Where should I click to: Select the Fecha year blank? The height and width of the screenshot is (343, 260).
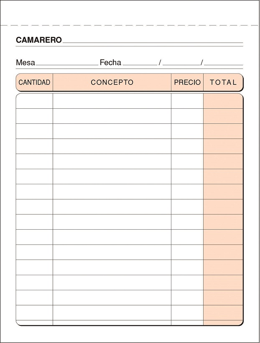pyautogui.click(x=224, y=63)
